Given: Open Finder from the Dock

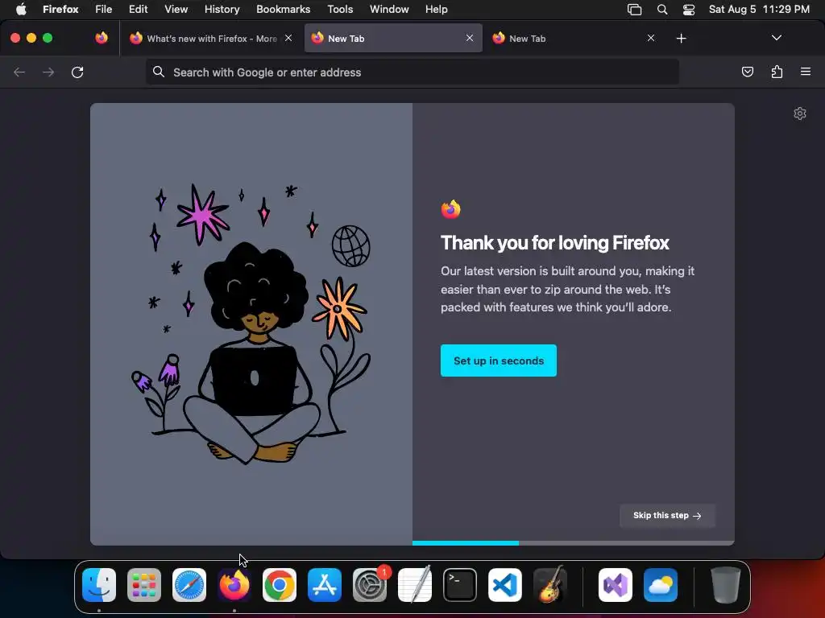Looking at the screenshot, I should pyautogui.click(x=99, y=585).
